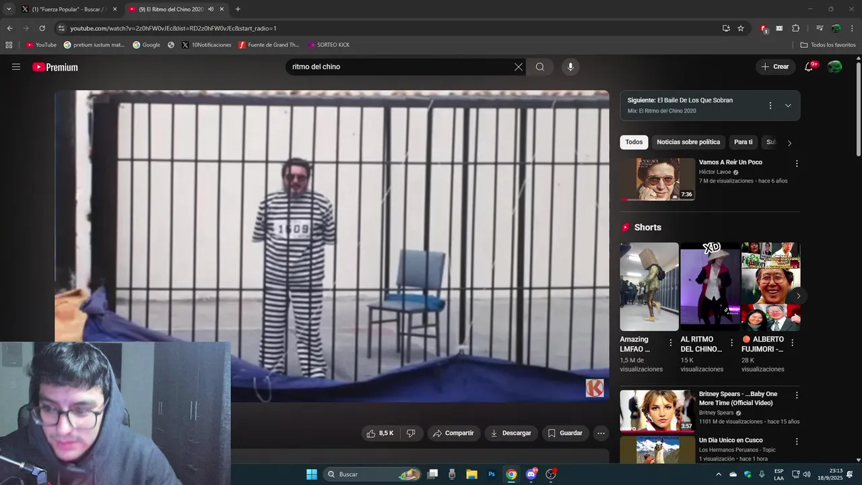Viewport: 862px width, 485px height.
Task: Open the YouTube guide hamburger menu
Action: [16, 67]
